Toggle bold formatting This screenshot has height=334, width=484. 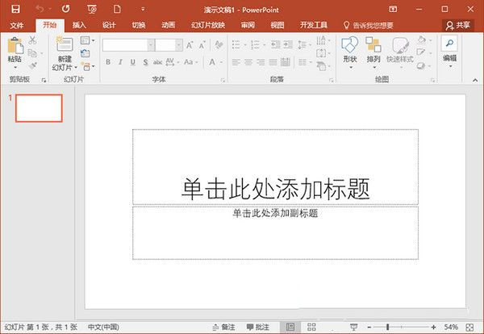(x=108, y=62)
